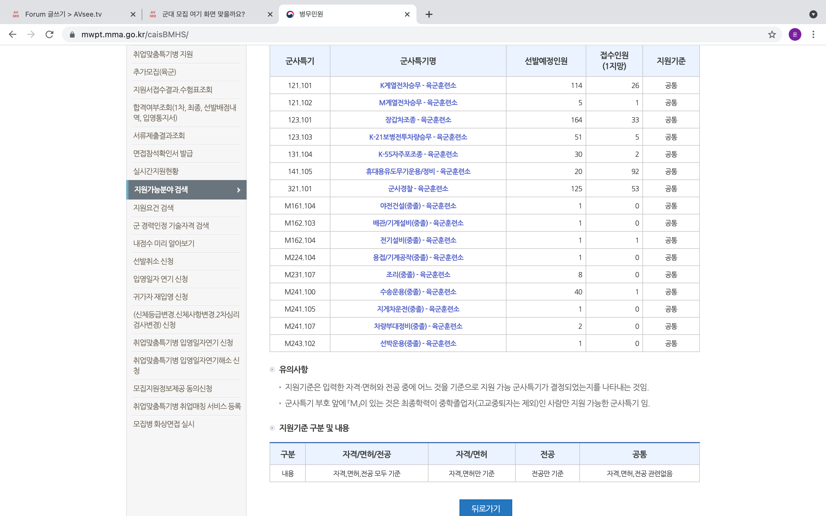Open 지게차운전(중졸) link

pyautogui.click(x=418, y=309)
